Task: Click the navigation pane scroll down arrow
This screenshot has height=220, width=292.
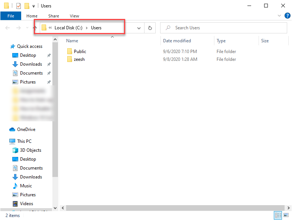Action: (x=55, y=208)
